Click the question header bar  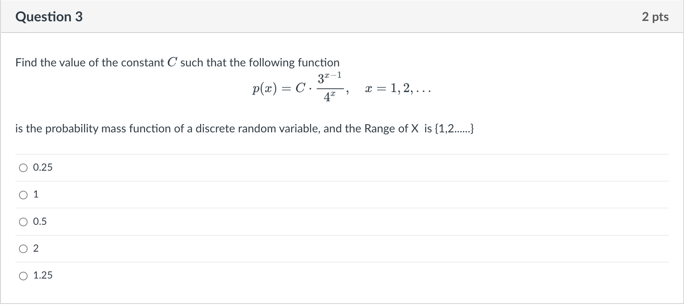(x=342, y=17)
